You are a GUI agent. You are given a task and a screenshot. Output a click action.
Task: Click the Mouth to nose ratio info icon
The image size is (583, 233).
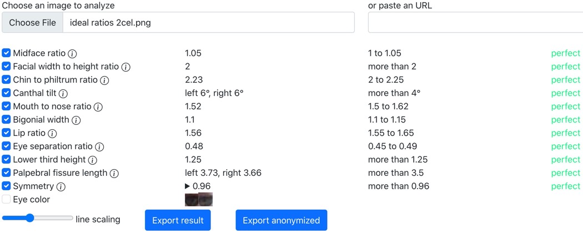pos(98,107)
